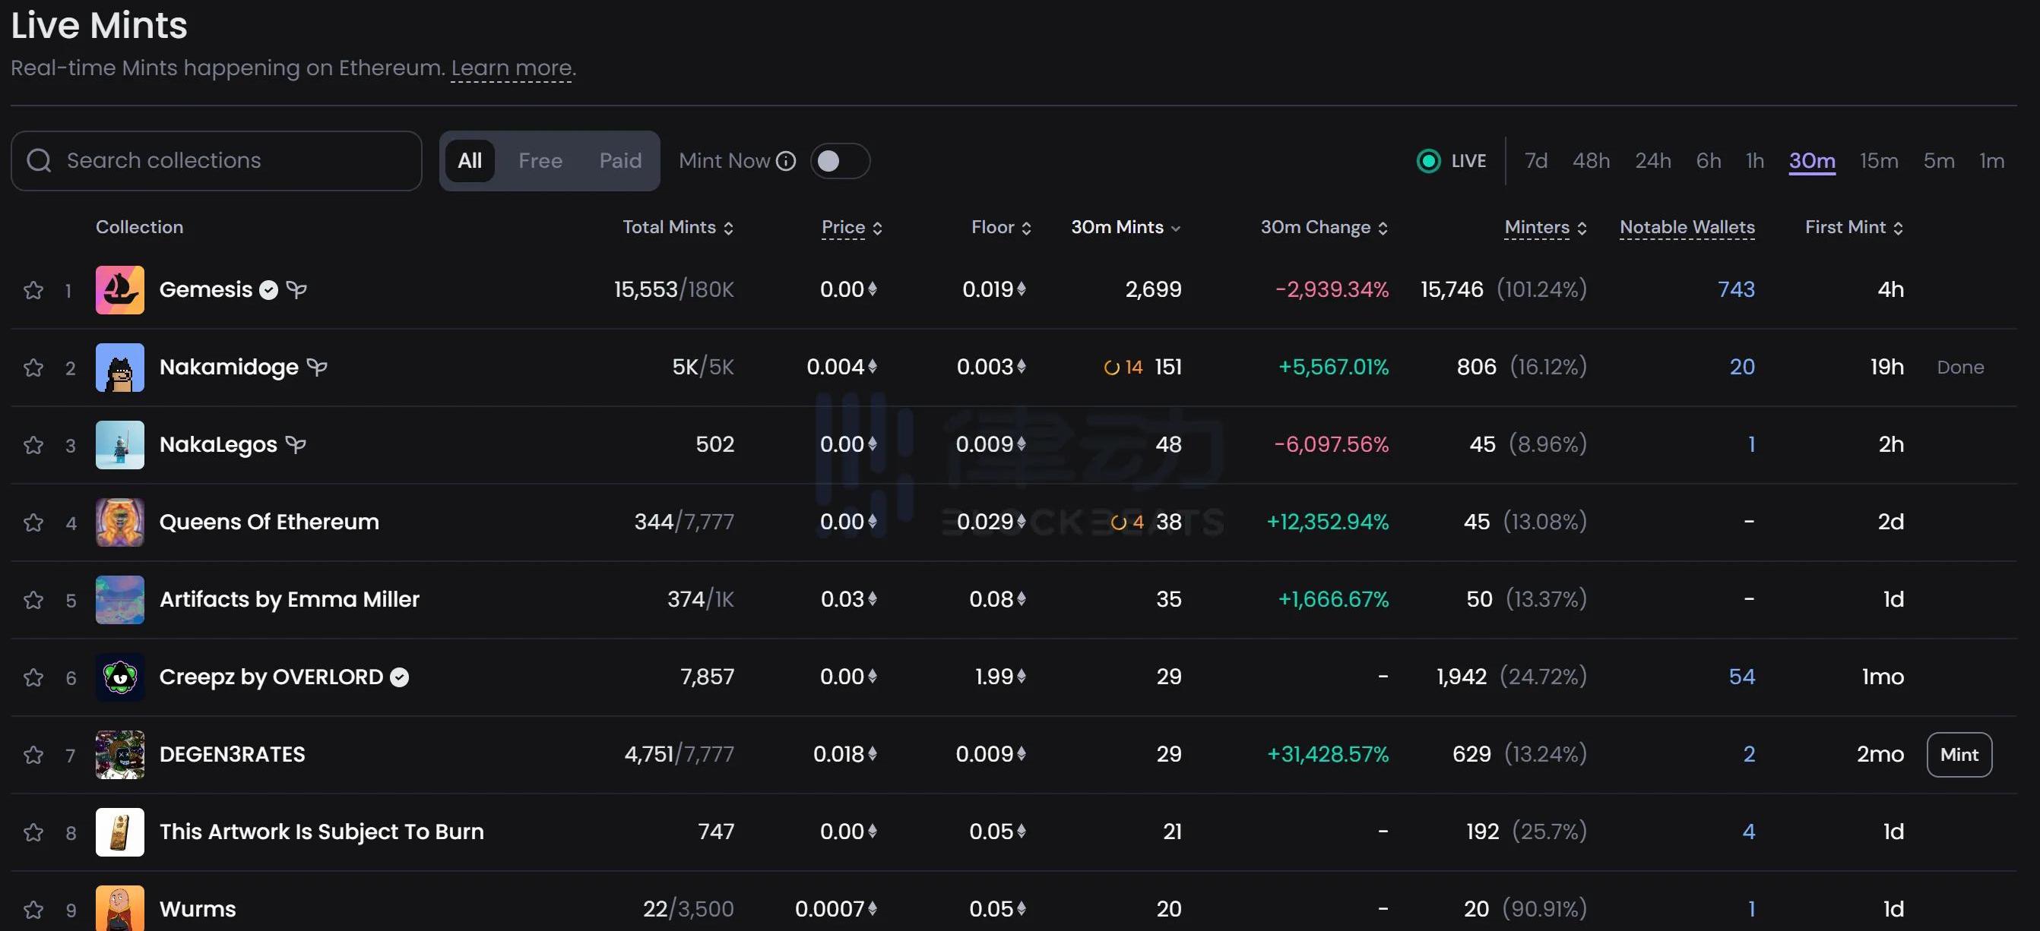2040x931 pixels.
Task: Click the Creepz by OVERLORD verified badge
Action: [x=400, y=678]
